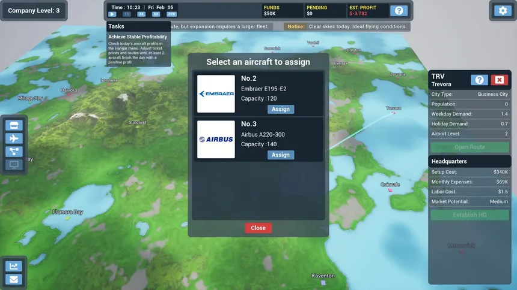Set game speed to 1X

click(127, 14)
